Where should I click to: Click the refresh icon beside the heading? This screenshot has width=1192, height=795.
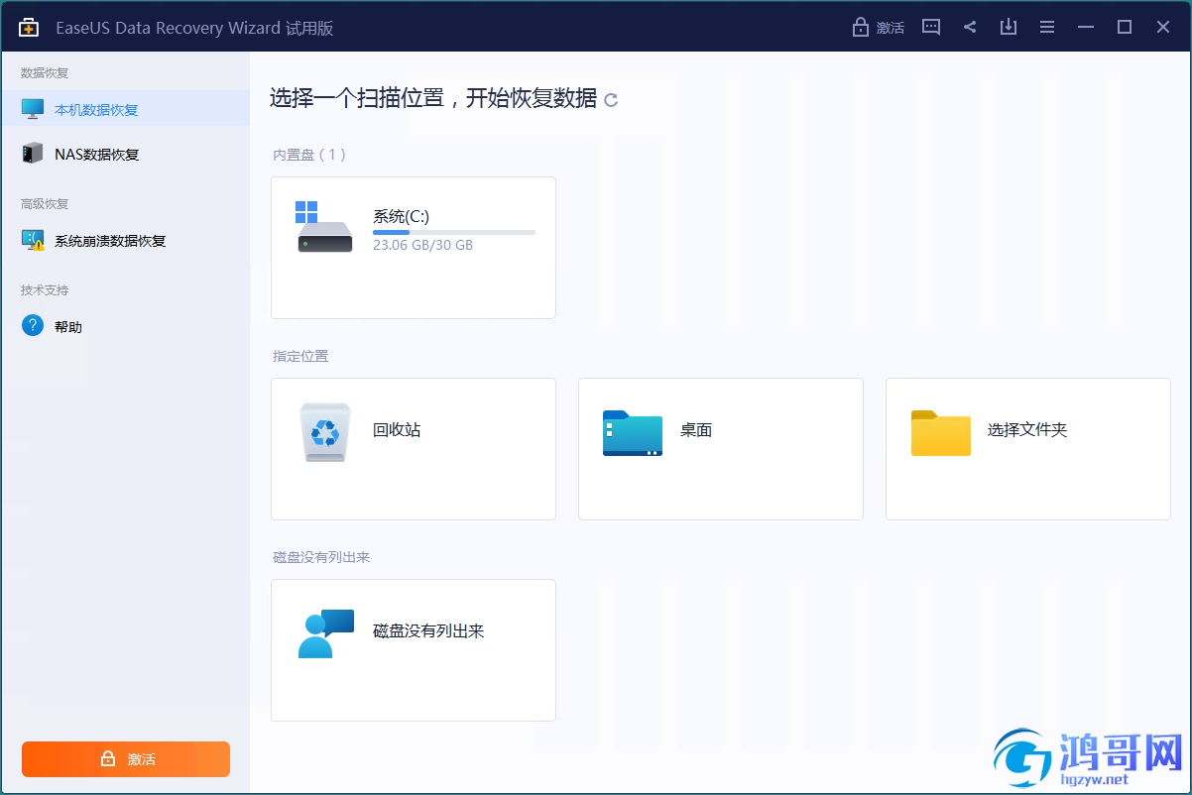tap(611, 99)
